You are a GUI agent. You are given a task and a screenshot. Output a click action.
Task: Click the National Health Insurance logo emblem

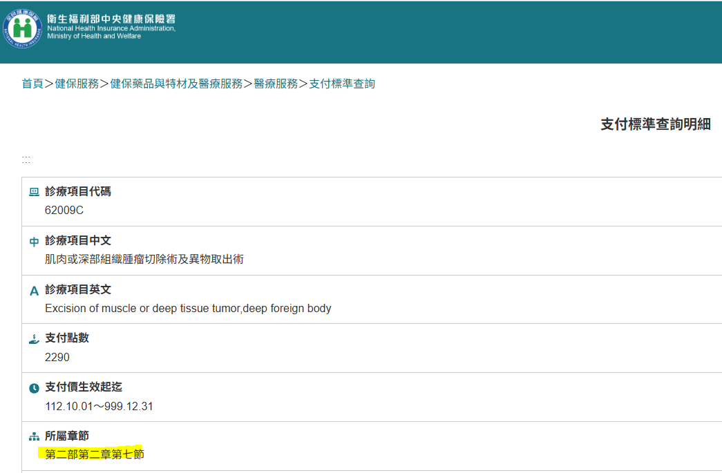(x=22, y=28)
